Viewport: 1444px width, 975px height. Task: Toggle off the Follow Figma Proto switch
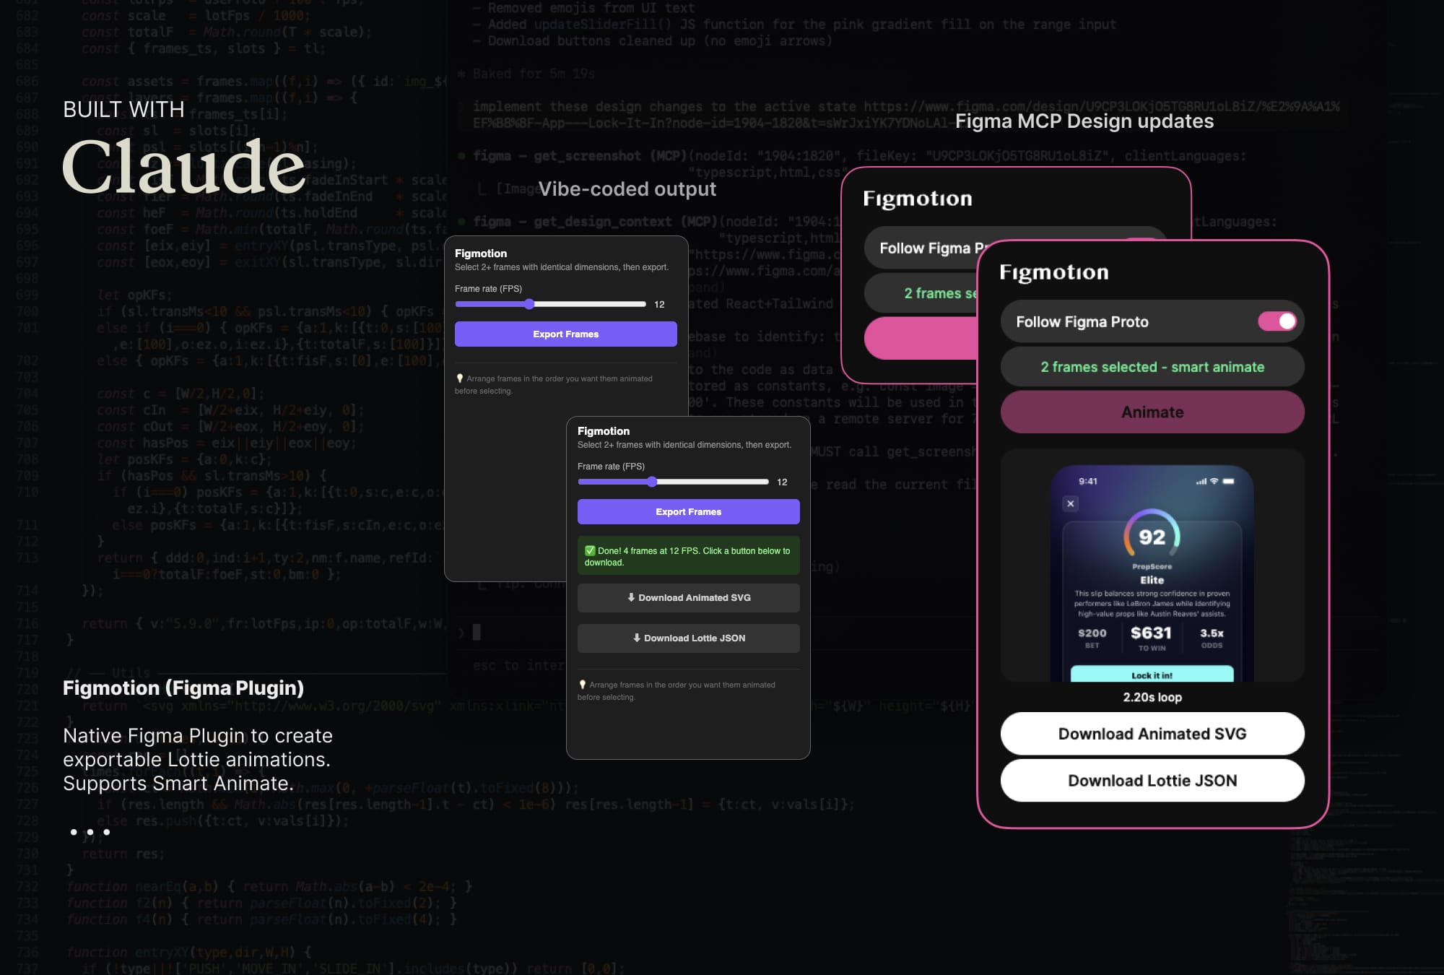1277,321
